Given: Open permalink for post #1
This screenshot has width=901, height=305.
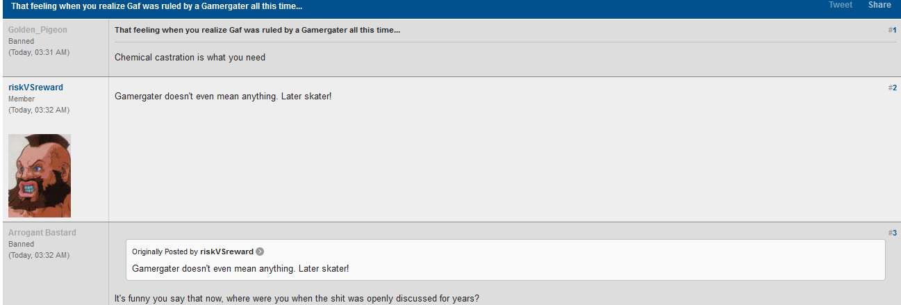Looking at the screenshot, I should coord(893,30).
